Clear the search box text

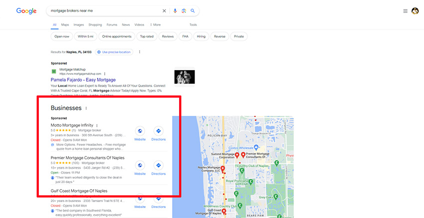(x=165, y=11)
